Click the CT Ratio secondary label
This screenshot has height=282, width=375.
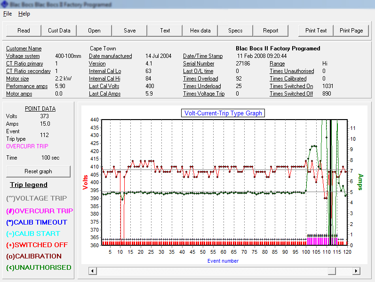click(x=28, y=71)
